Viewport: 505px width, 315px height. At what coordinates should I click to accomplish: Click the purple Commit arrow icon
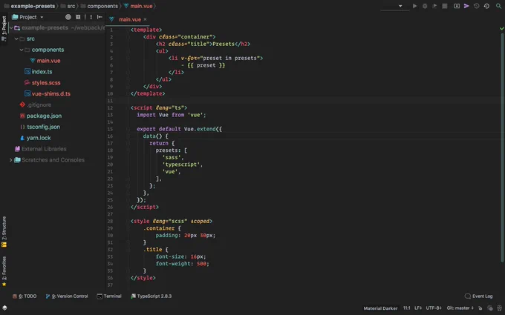coord(466,6)
